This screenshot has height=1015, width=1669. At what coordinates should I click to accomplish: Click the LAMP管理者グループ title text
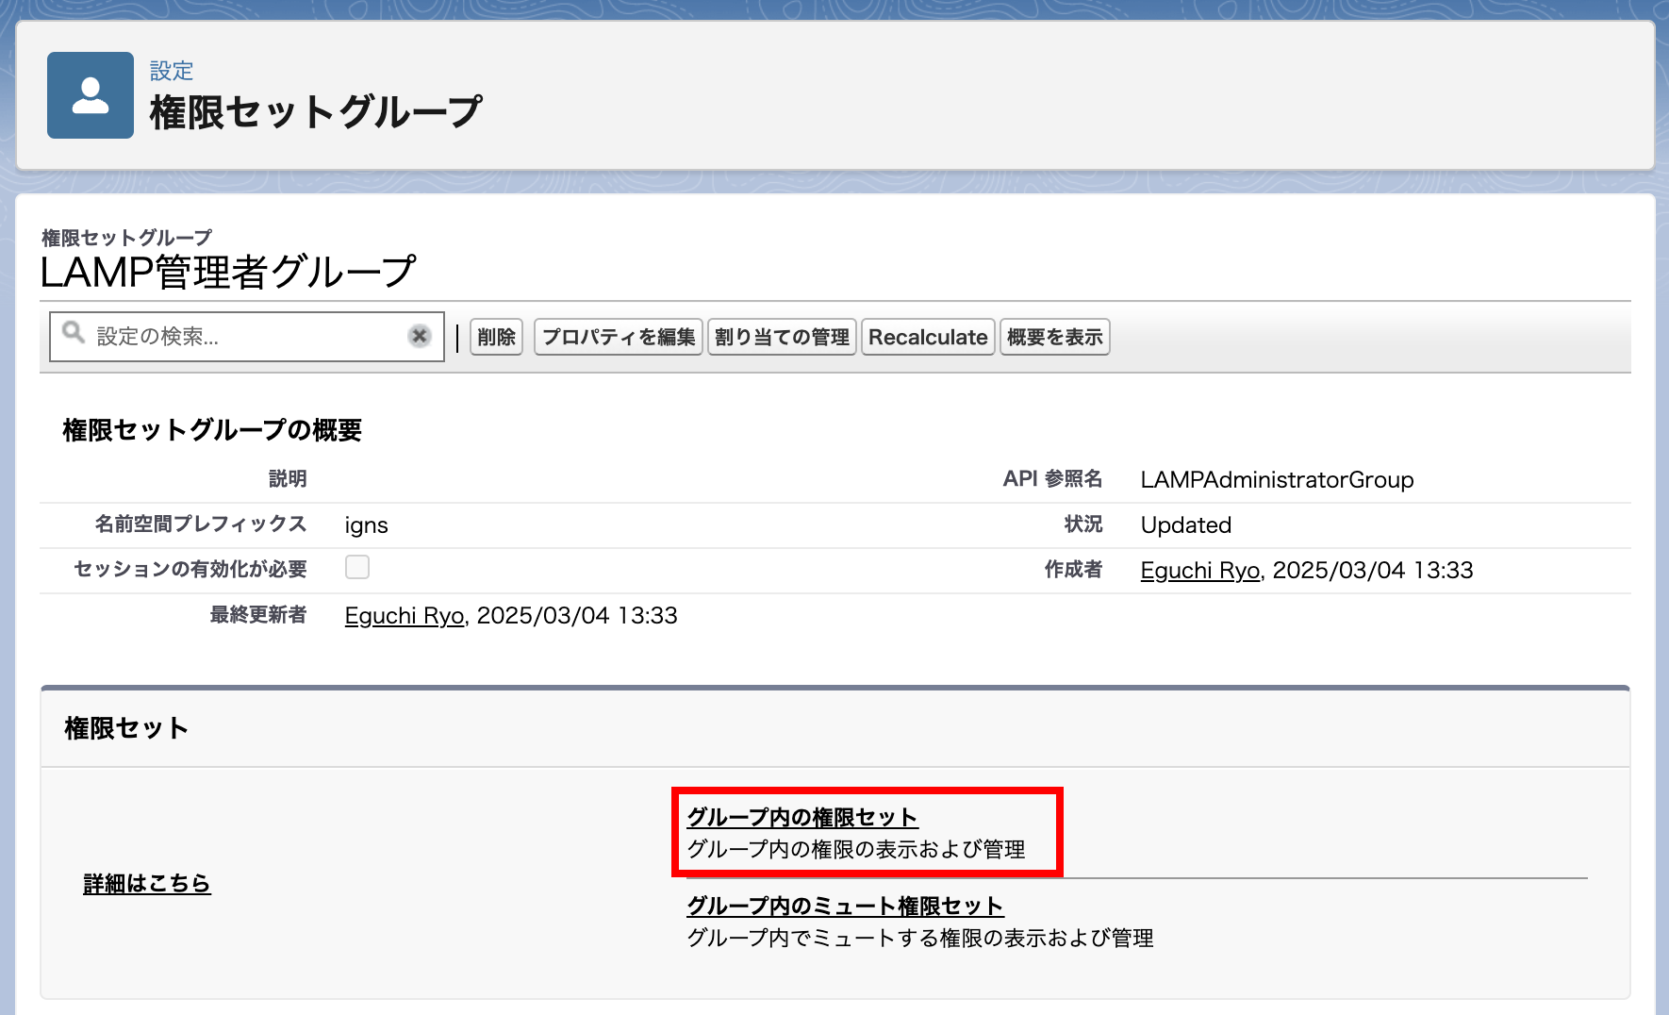point(227,273)
